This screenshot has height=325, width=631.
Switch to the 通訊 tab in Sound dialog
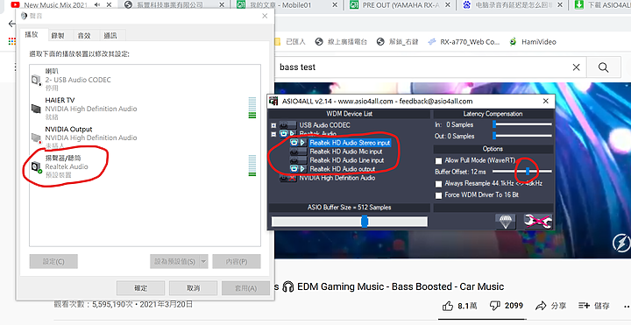click(110, 35)
